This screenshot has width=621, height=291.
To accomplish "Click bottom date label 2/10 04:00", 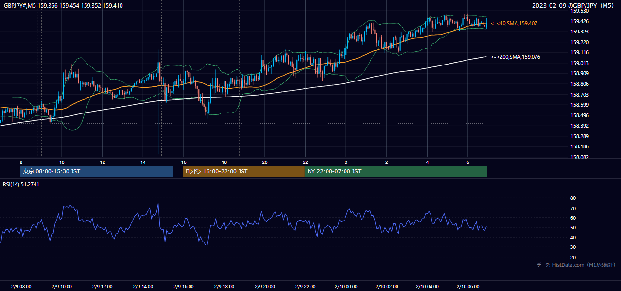I will [x=427, y=287].
